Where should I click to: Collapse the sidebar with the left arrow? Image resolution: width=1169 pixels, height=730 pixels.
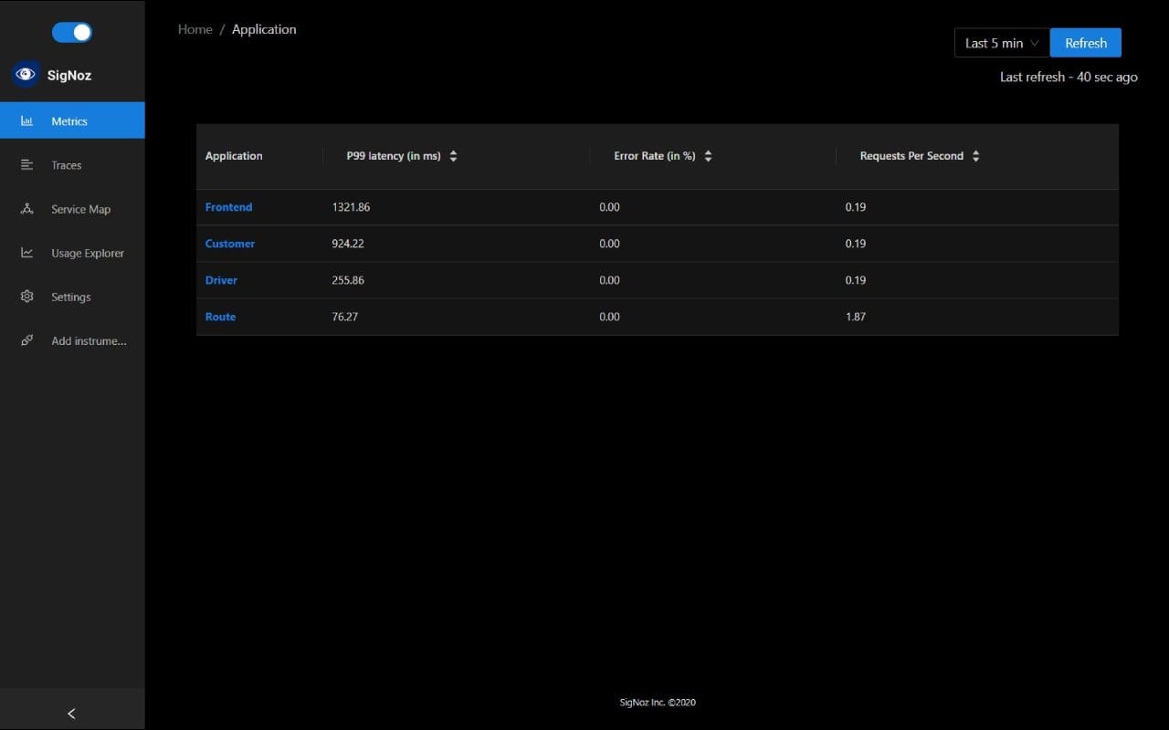point(71,713)
